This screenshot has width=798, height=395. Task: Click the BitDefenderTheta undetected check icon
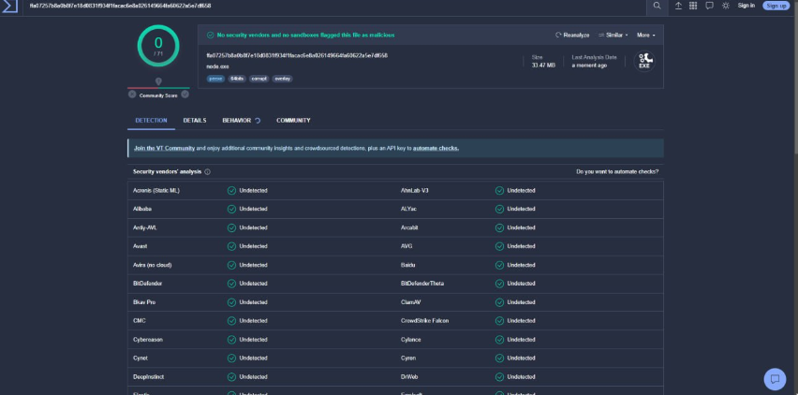(x=500, y=284)
